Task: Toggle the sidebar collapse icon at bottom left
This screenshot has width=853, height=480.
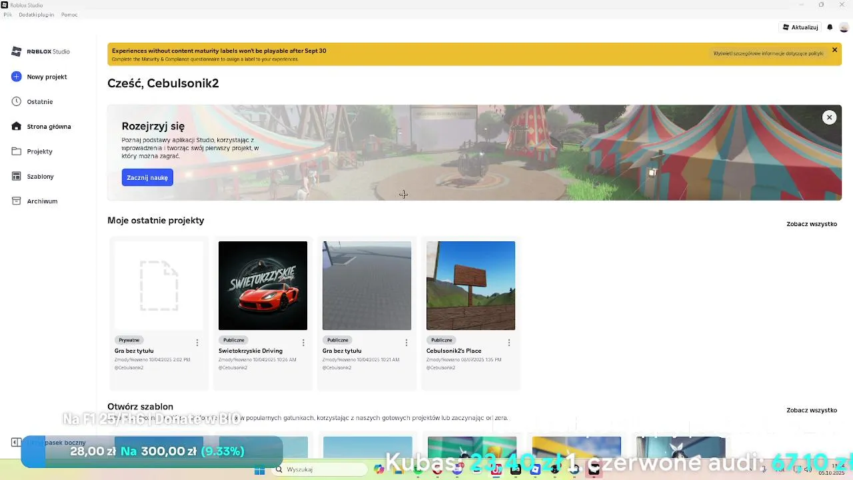Action: pos(16,442)
